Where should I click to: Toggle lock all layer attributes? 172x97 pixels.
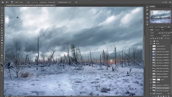click(162, 38)
